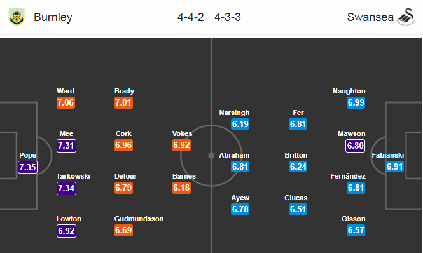
Task: Select Tarkowski's 7.34 rating badge
Action: 66,188
